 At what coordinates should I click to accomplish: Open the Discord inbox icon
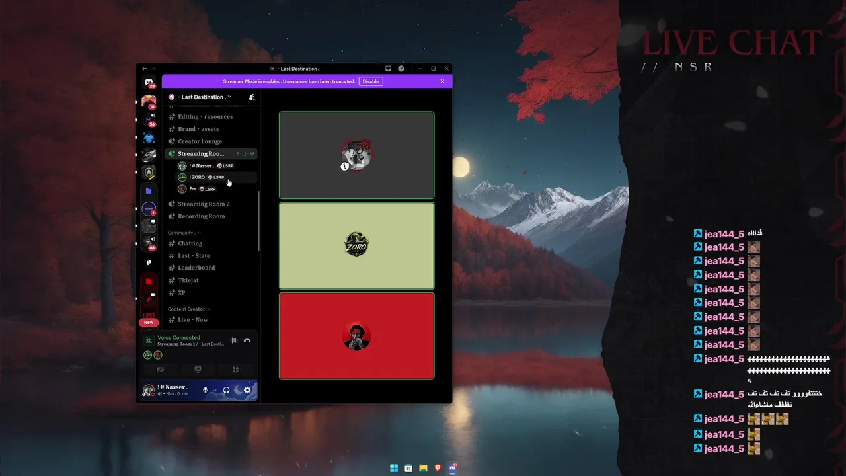pyautogui.click(x=388, y=69)
